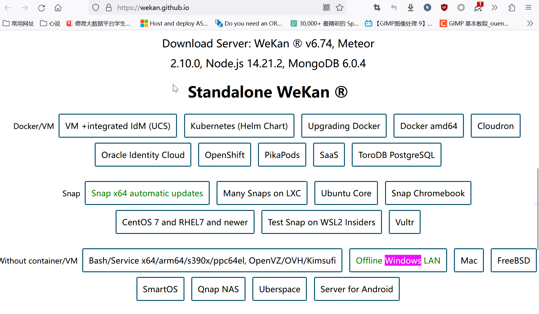This screenshot has height=314, width=539.
Task: Open CentOS 7 and RHEL7 and newer
Action: click(185, 222)
